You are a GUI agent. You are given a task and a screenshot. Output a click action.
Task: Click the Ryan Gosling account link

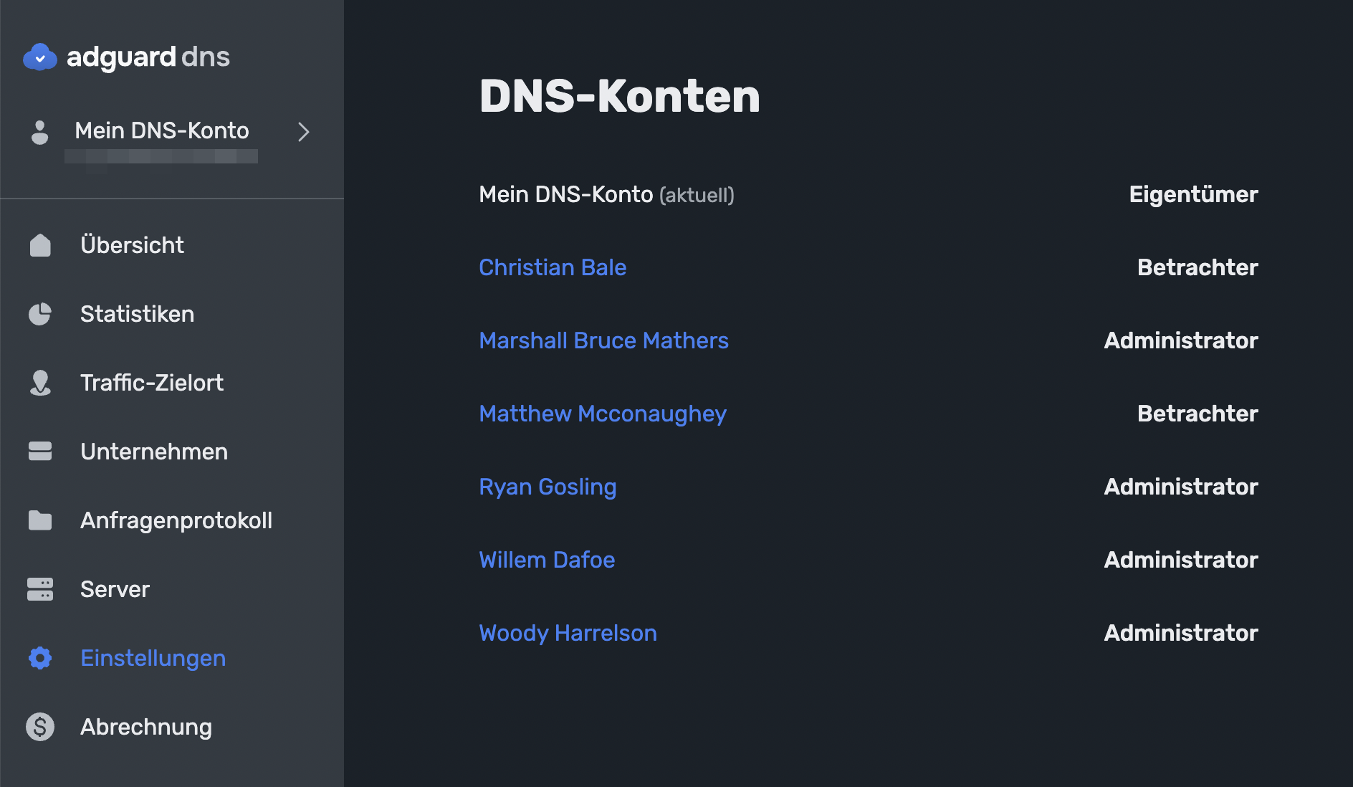point(548,487)
